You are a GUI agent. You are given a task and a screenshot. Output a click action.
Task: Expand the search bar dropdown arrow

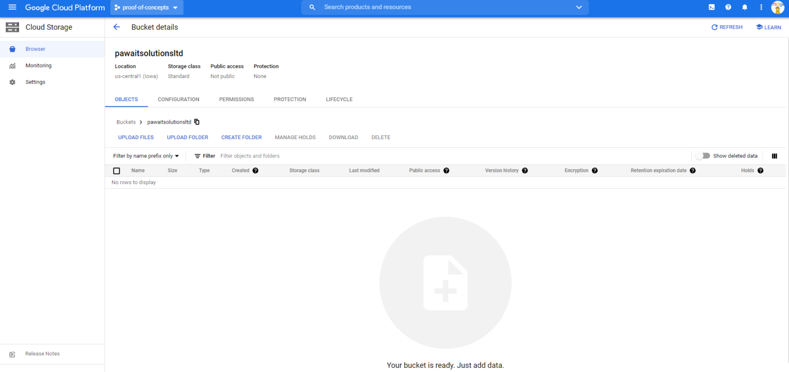[579, 7]
